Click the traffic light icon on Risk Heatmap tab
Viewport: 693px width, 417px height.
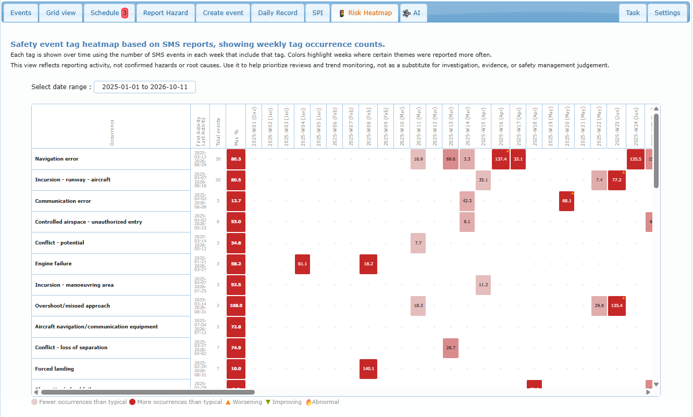click(x=341, y=13)
